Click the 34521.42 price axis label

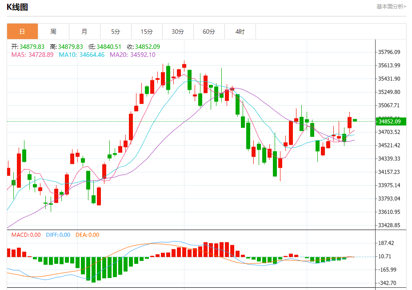click(x=389, y=145)
